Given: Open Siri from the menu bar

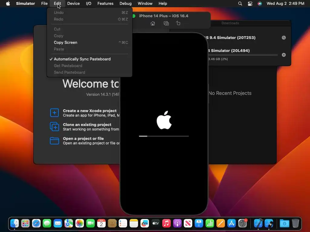Looking at the screenshot, I should (259, 4).
